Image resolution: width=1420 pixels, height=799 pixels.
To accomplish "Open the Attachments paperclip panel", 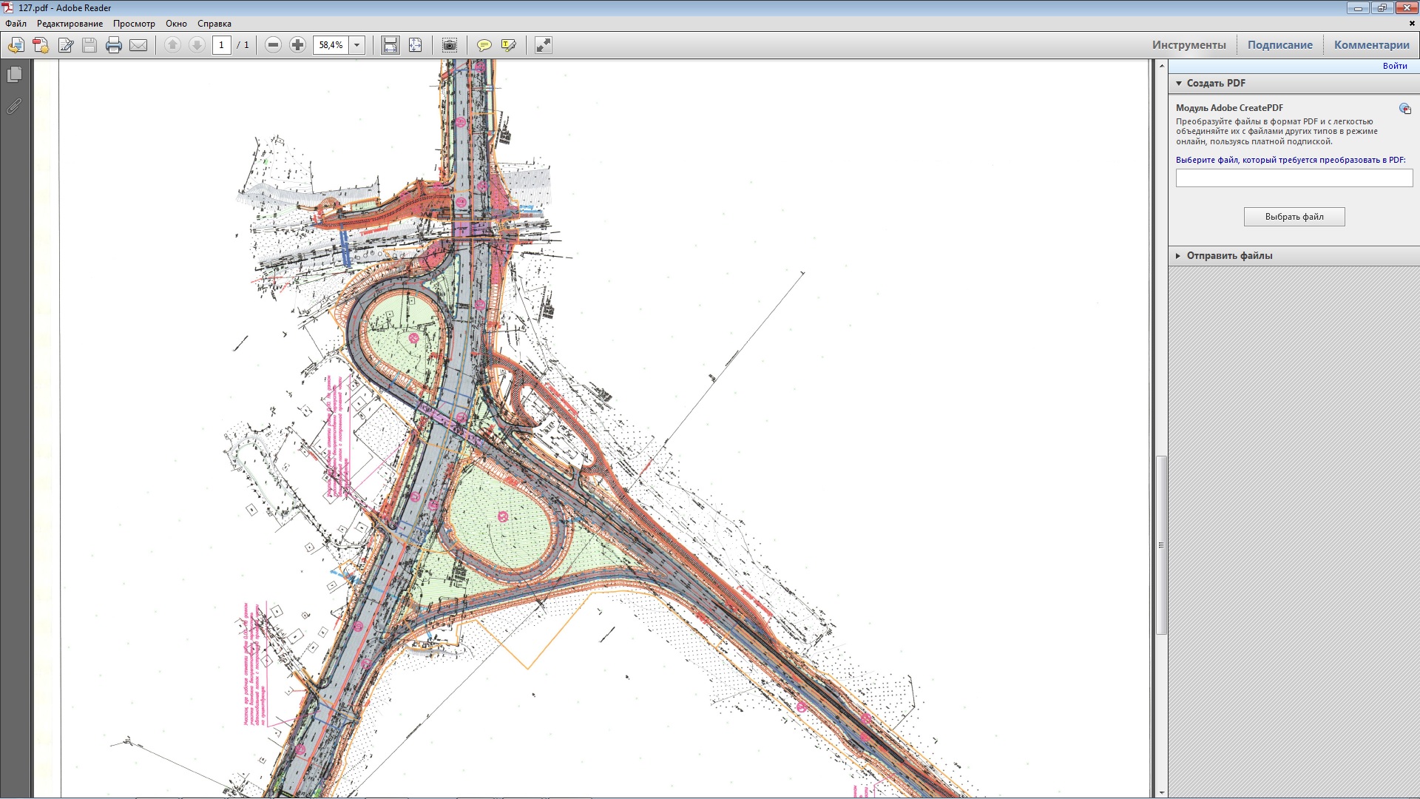I will click(14, 107).
